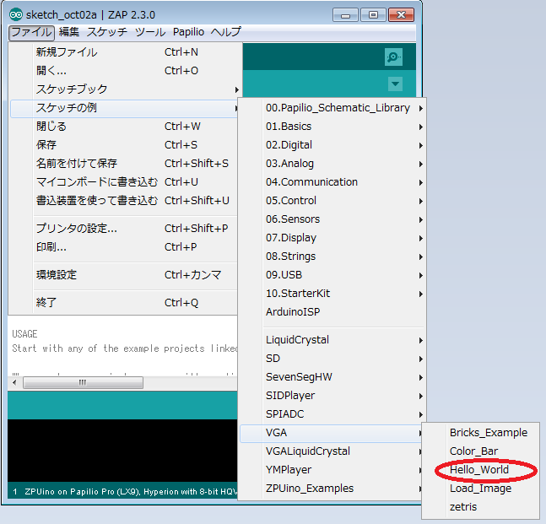
Task: Maximize the ZAP window
Action: coord(373,15)
